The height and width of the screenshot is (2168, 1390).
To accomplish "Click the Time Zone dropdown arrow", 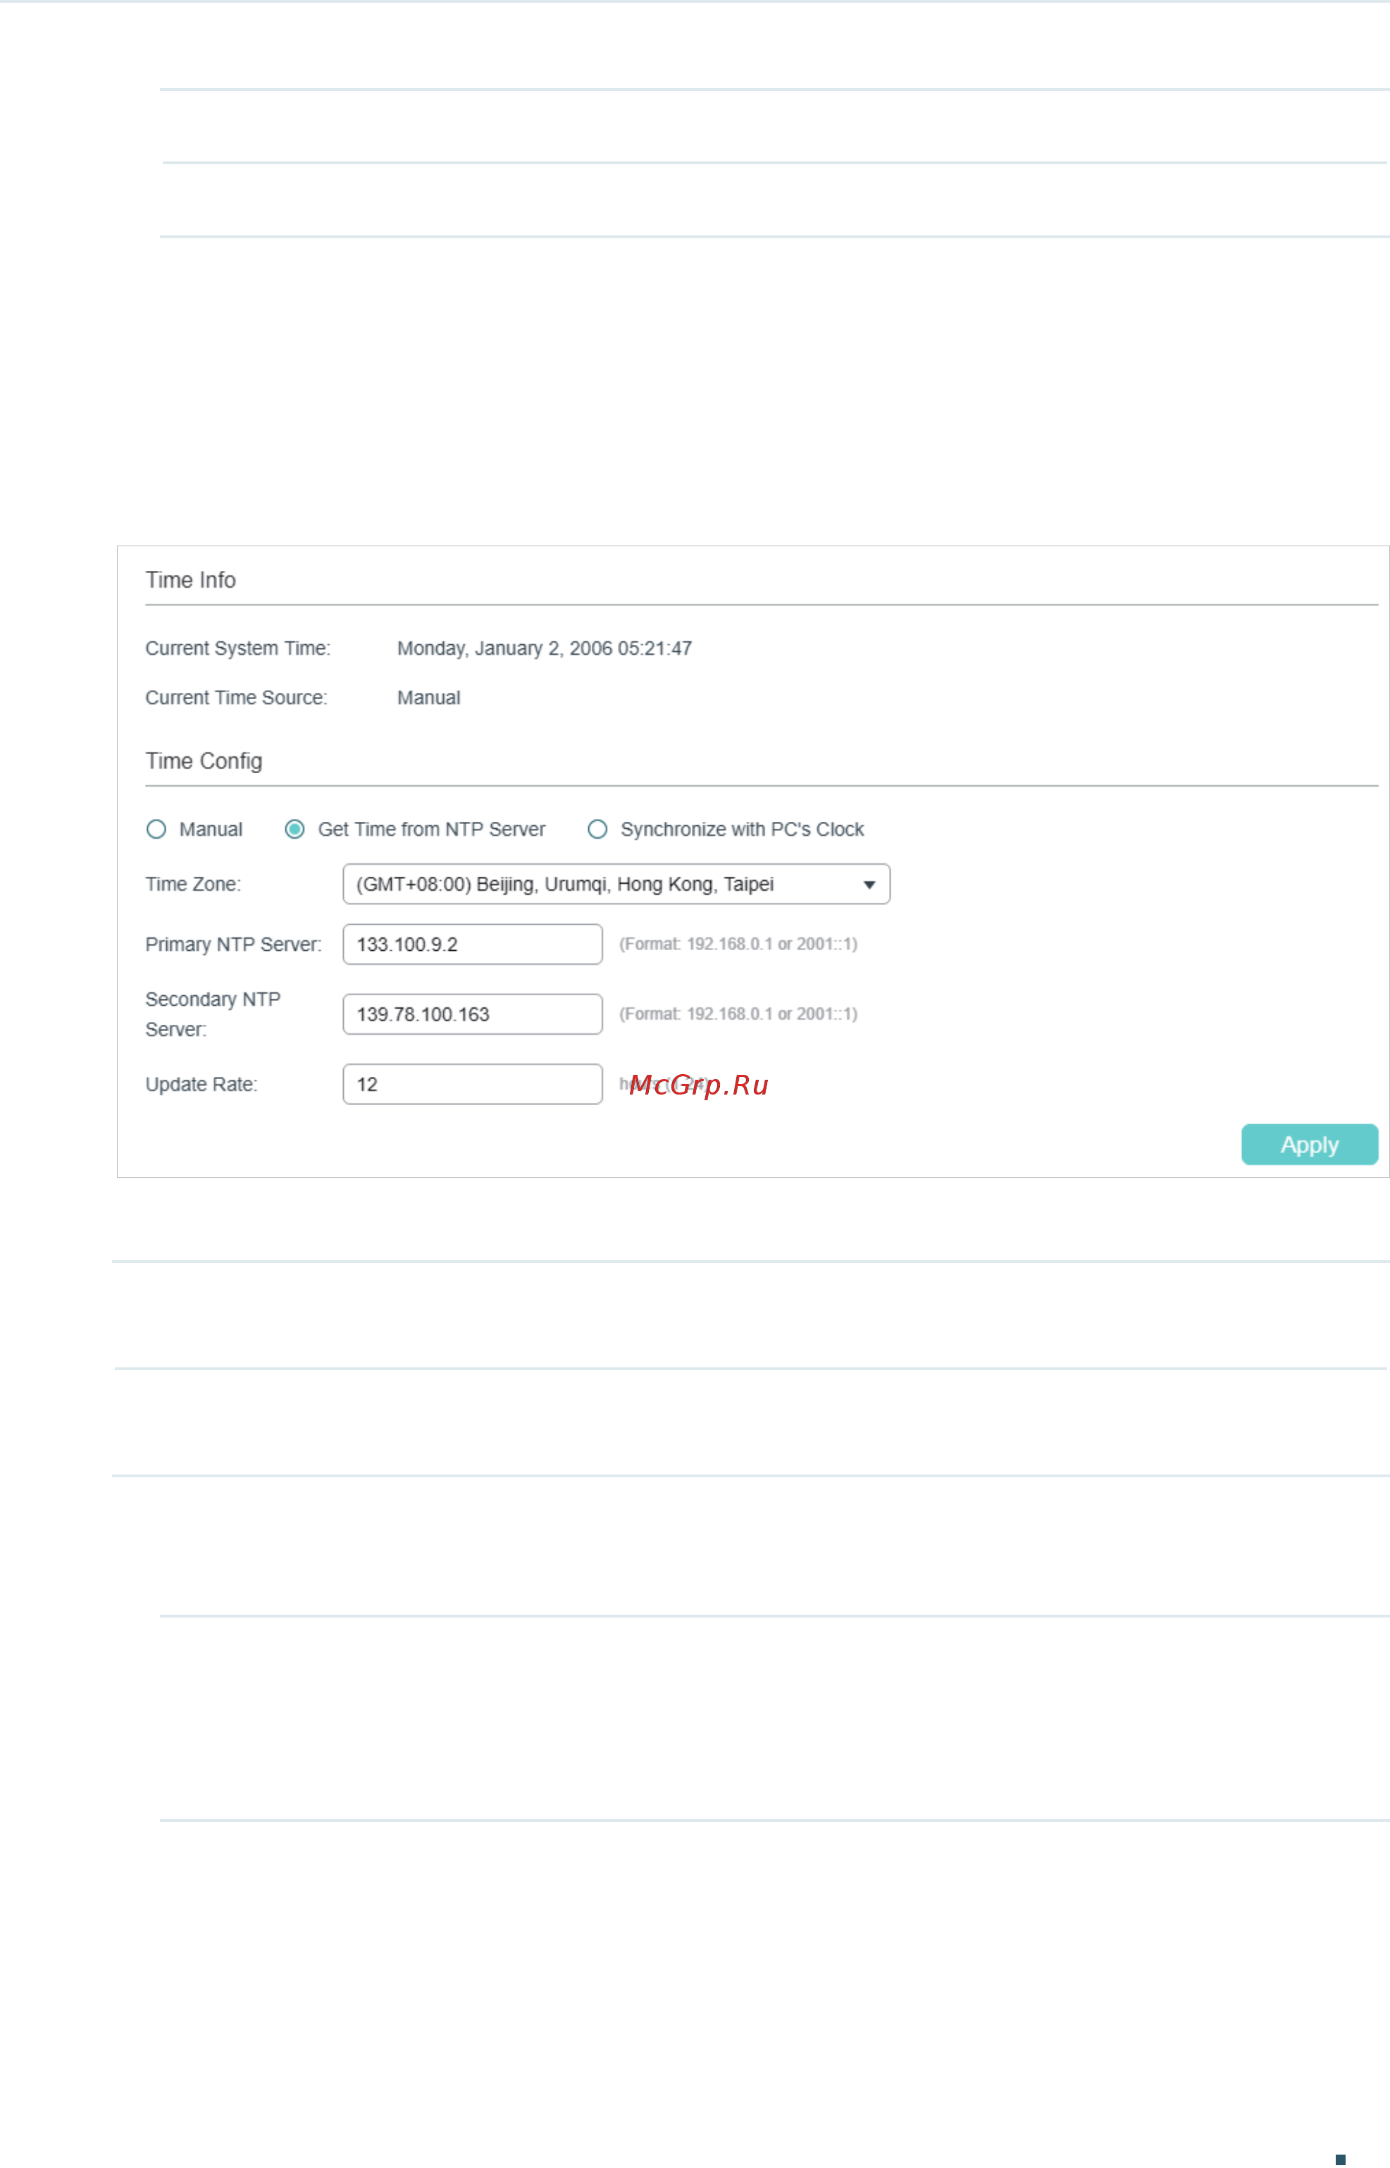I will [x=869, y=885].
